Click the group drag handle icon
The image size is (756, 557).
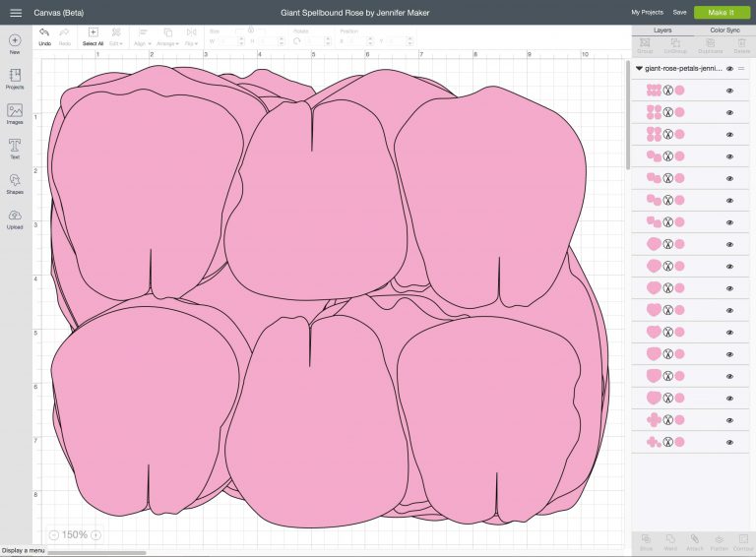coord(741,69)
